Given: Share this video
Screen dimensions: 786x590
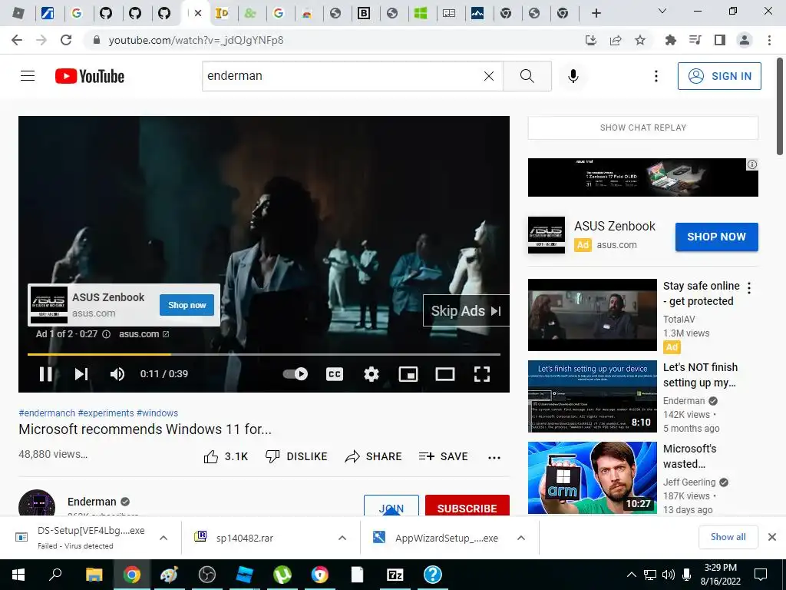Looking at the screenshot, I should point(374,456).
